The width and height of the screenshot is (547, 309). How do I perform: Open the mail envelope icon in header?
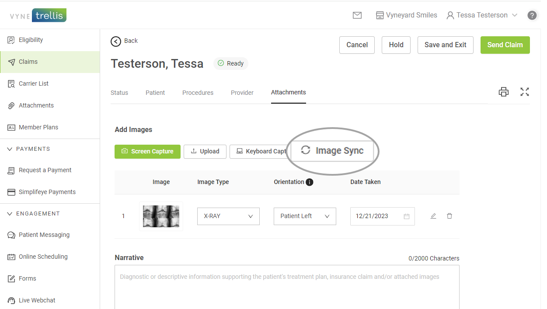click(x=357, y=15)
